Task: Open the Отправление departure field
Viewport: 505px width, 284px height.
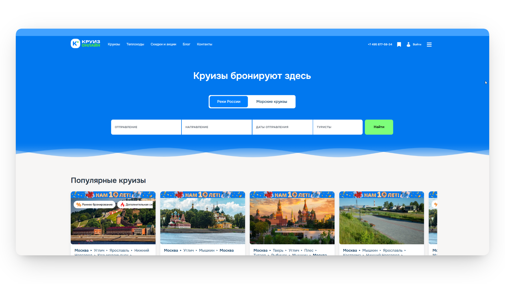Action: coord(146,127)
